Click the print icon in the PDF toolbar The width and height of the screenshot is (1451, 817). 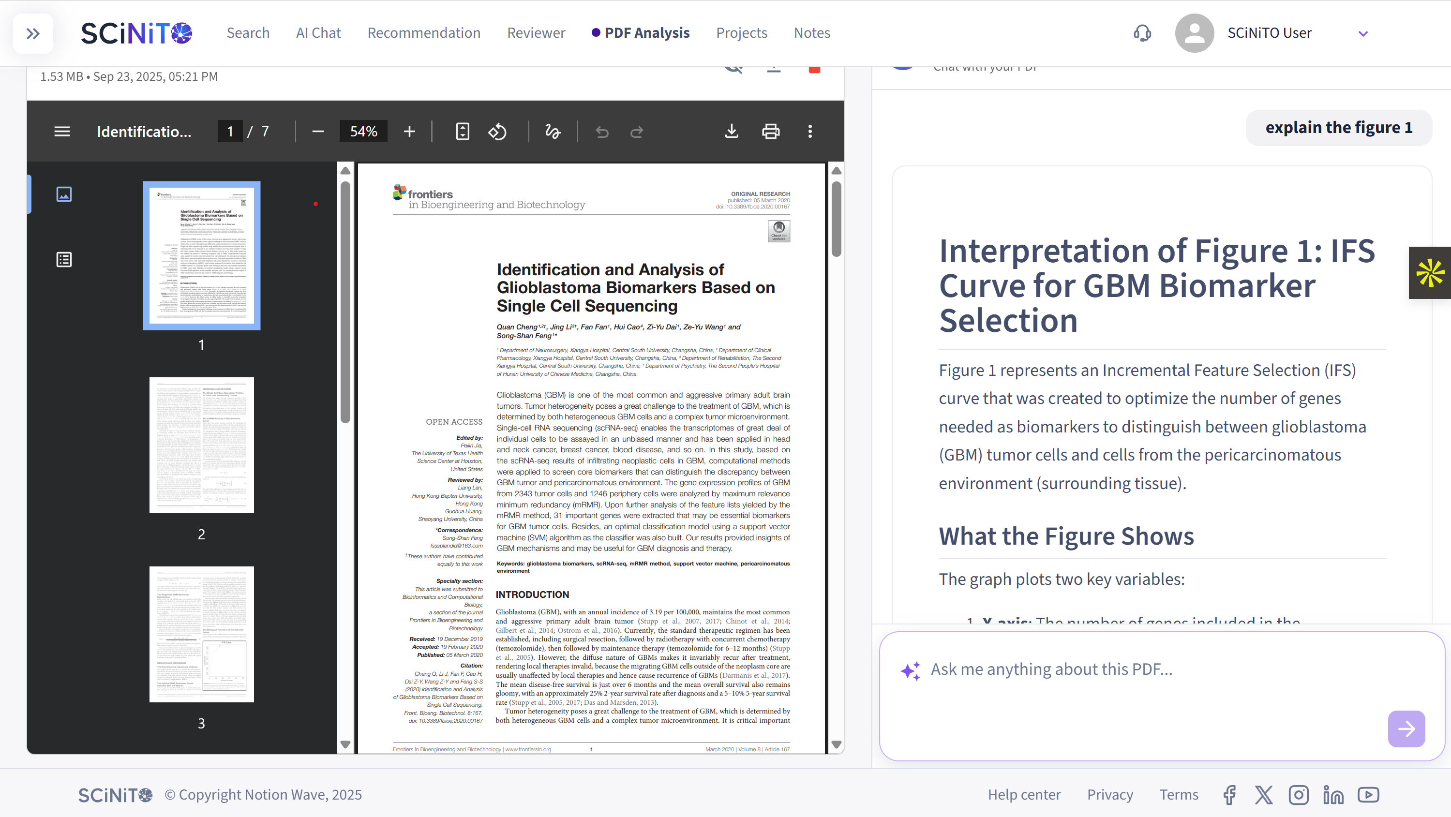point(771,132)
